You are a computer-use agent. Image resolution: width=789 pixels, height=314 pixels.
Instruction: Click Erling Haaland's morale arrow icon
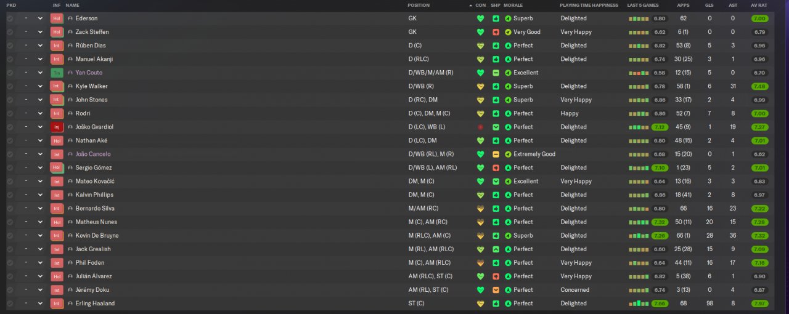click(x=508, y=304)
